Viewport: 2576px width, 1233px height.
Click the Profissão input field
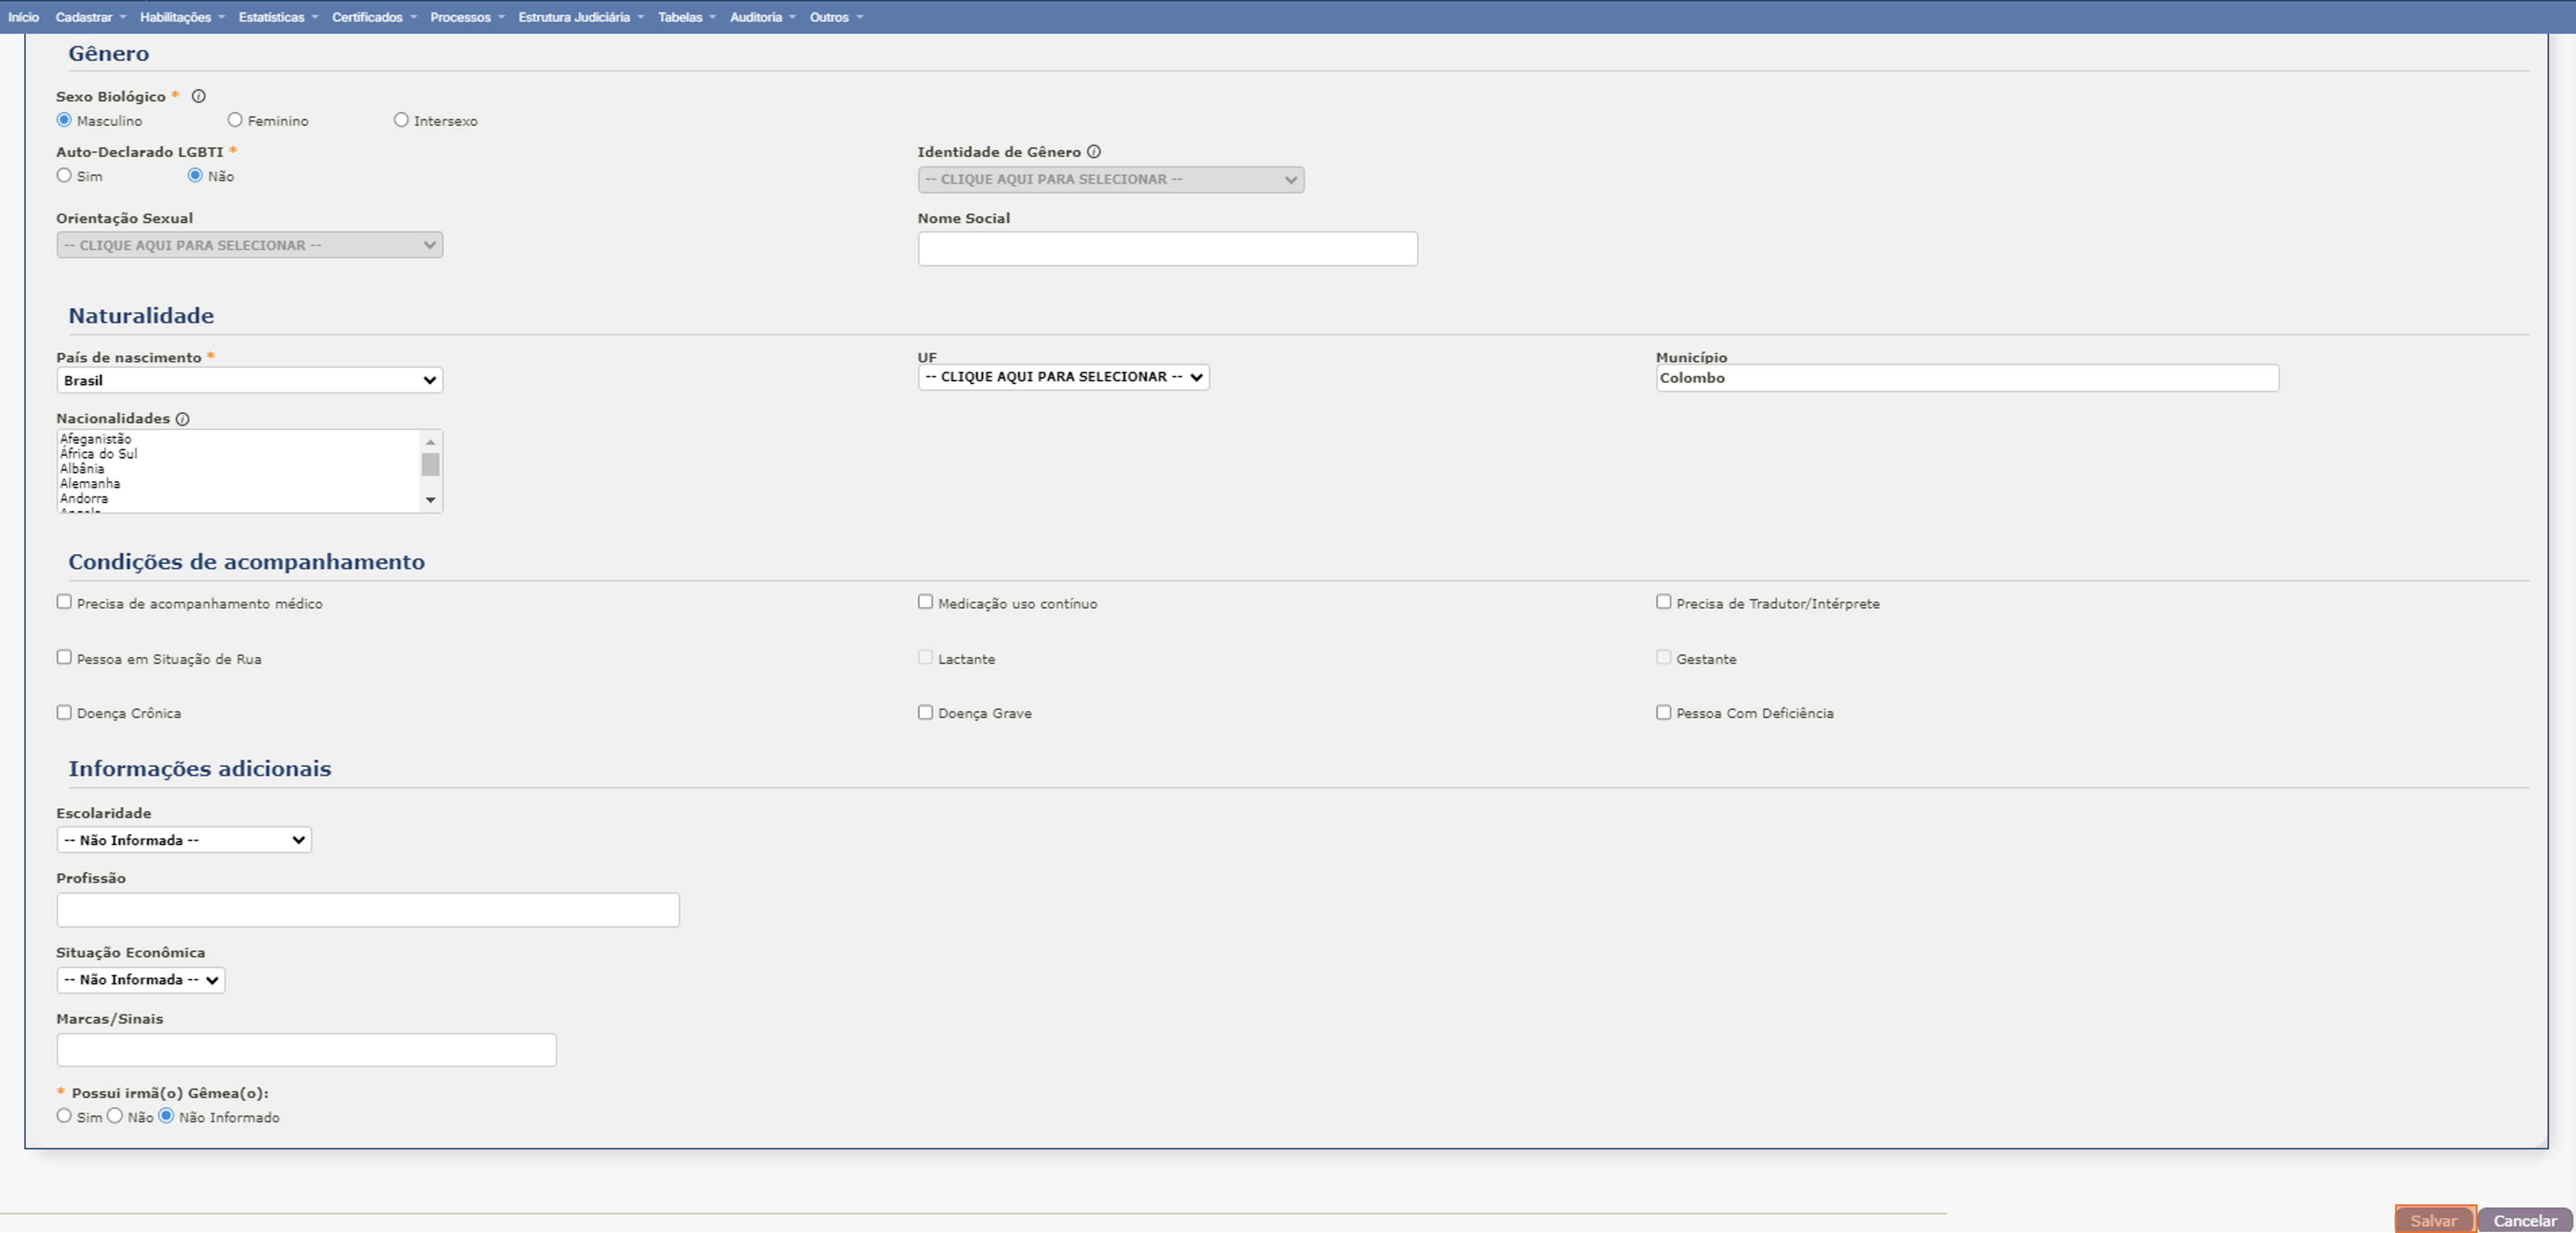368,910
